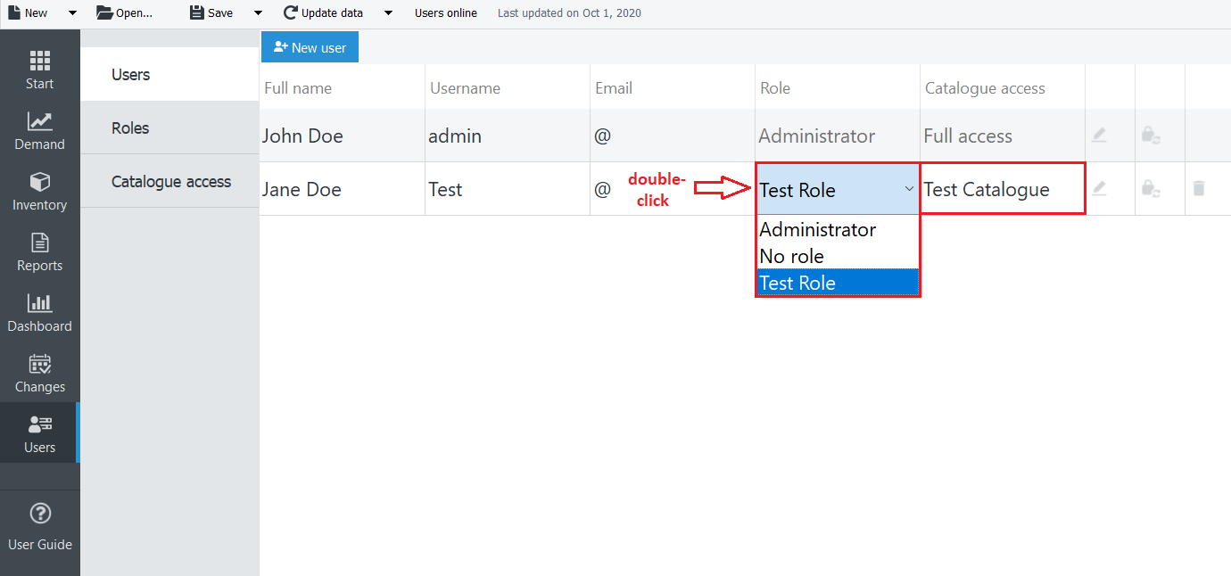Expand the Update data dropdown arrow
This screenshot has height=576, width=1231.
click(x=388, y=13)
